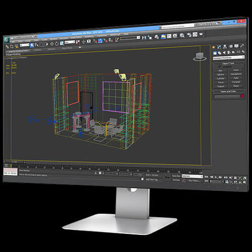Open the Object Paint ribbon tab
Viewport: 252px width, 252px height.
tap(67, 48)
